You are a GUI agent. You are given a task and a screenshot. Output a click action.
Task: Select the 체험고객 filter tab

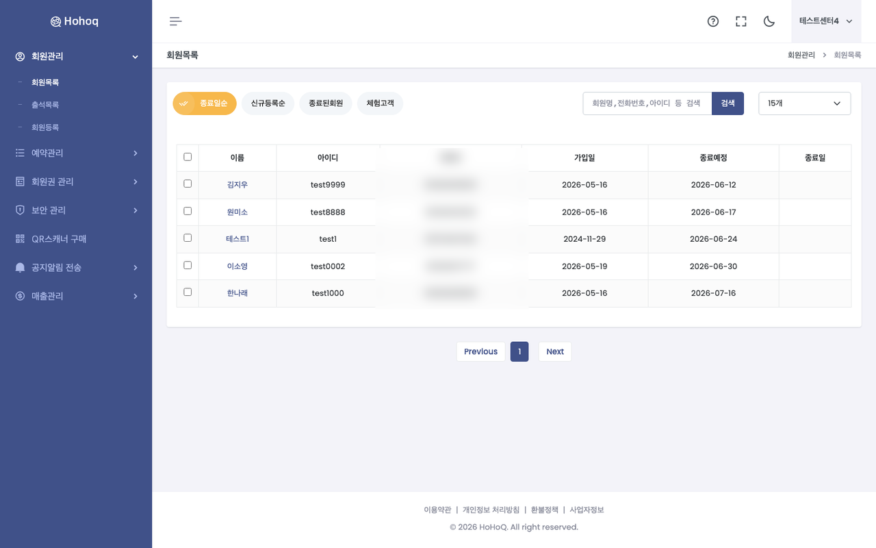pyautogui.click(x=380, y=103)
